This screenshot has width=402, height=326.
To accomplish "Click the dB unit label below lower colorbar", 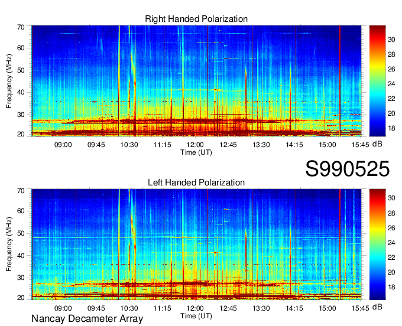I will coord(377,307).
